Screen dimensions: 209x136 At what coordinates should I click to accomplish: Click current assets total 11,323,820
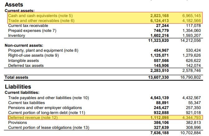tap(159, 41)
